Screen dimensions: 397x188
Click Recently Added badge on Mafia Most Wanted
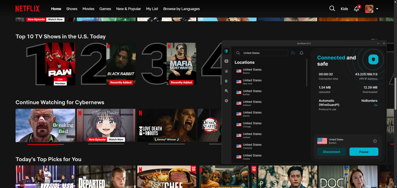[181, 83]
